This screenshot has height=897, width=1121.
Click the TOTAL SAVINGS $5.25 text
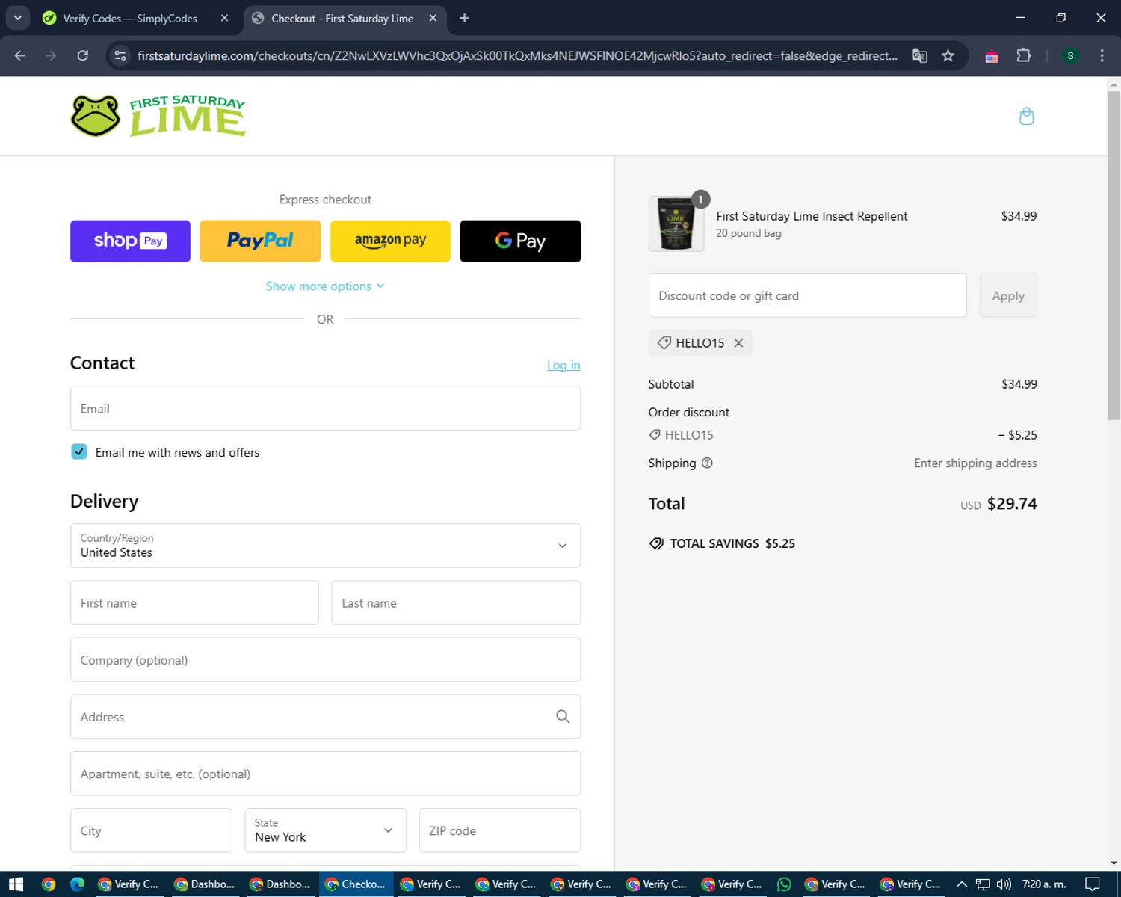click(732, 543)
